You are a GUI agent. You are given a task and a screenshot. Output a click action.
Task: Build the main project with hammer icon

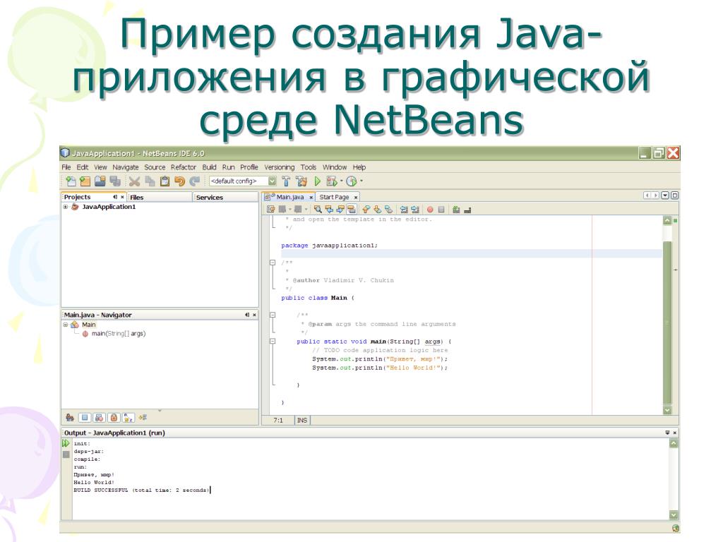(x=286, y=181)
